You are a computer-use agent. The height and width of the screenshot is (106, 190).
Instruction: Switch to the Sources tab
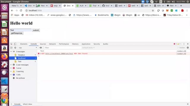43,44
